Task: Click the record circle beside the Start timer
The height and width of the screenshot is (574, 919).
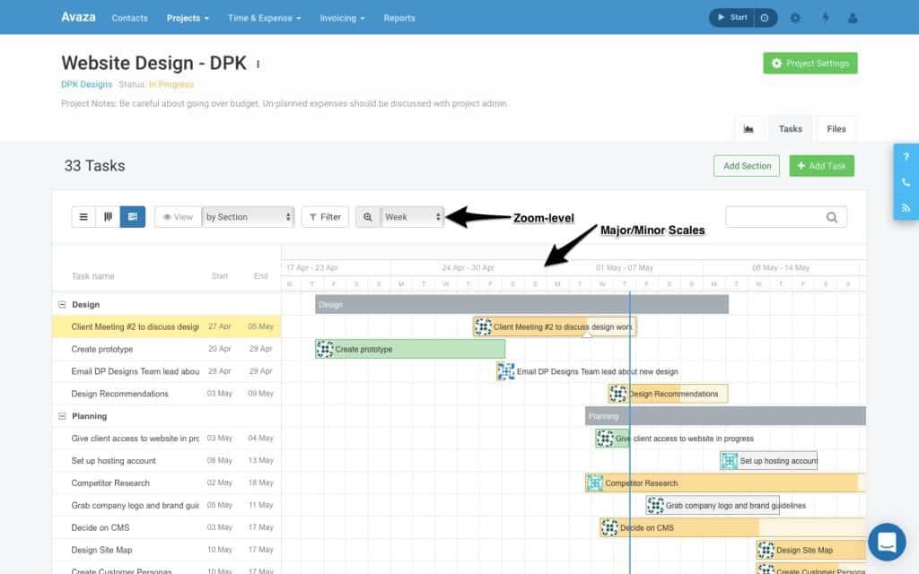Action: (764, 16)
